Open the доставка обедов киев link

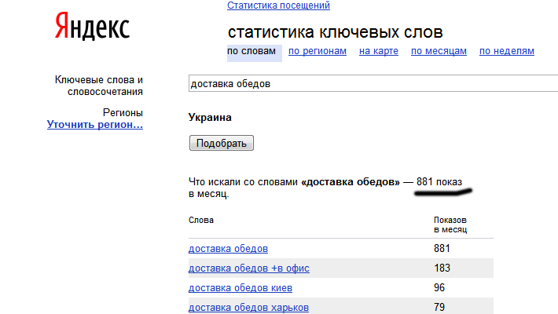coord(240,287)
